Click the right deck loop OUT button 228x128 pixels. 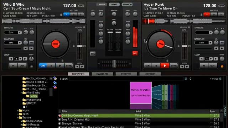[212, 66]
